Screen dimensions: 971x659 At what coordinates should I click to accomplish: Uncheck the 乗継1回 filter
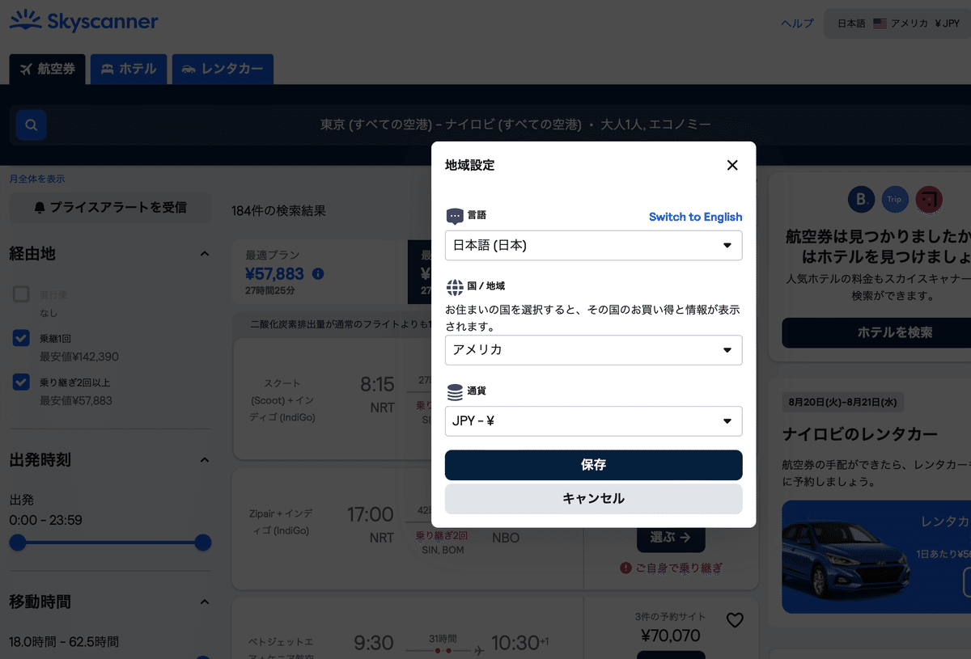(20, 338)
